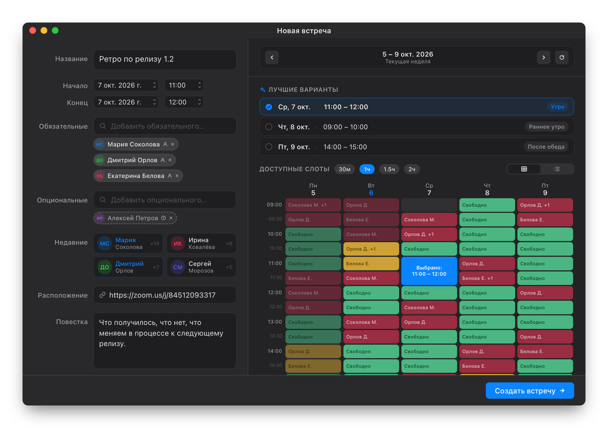Add recent contact Ирина Ковалёва
Image resolution: width=608 pixels, height=428 pixels.
coord(202,243)
